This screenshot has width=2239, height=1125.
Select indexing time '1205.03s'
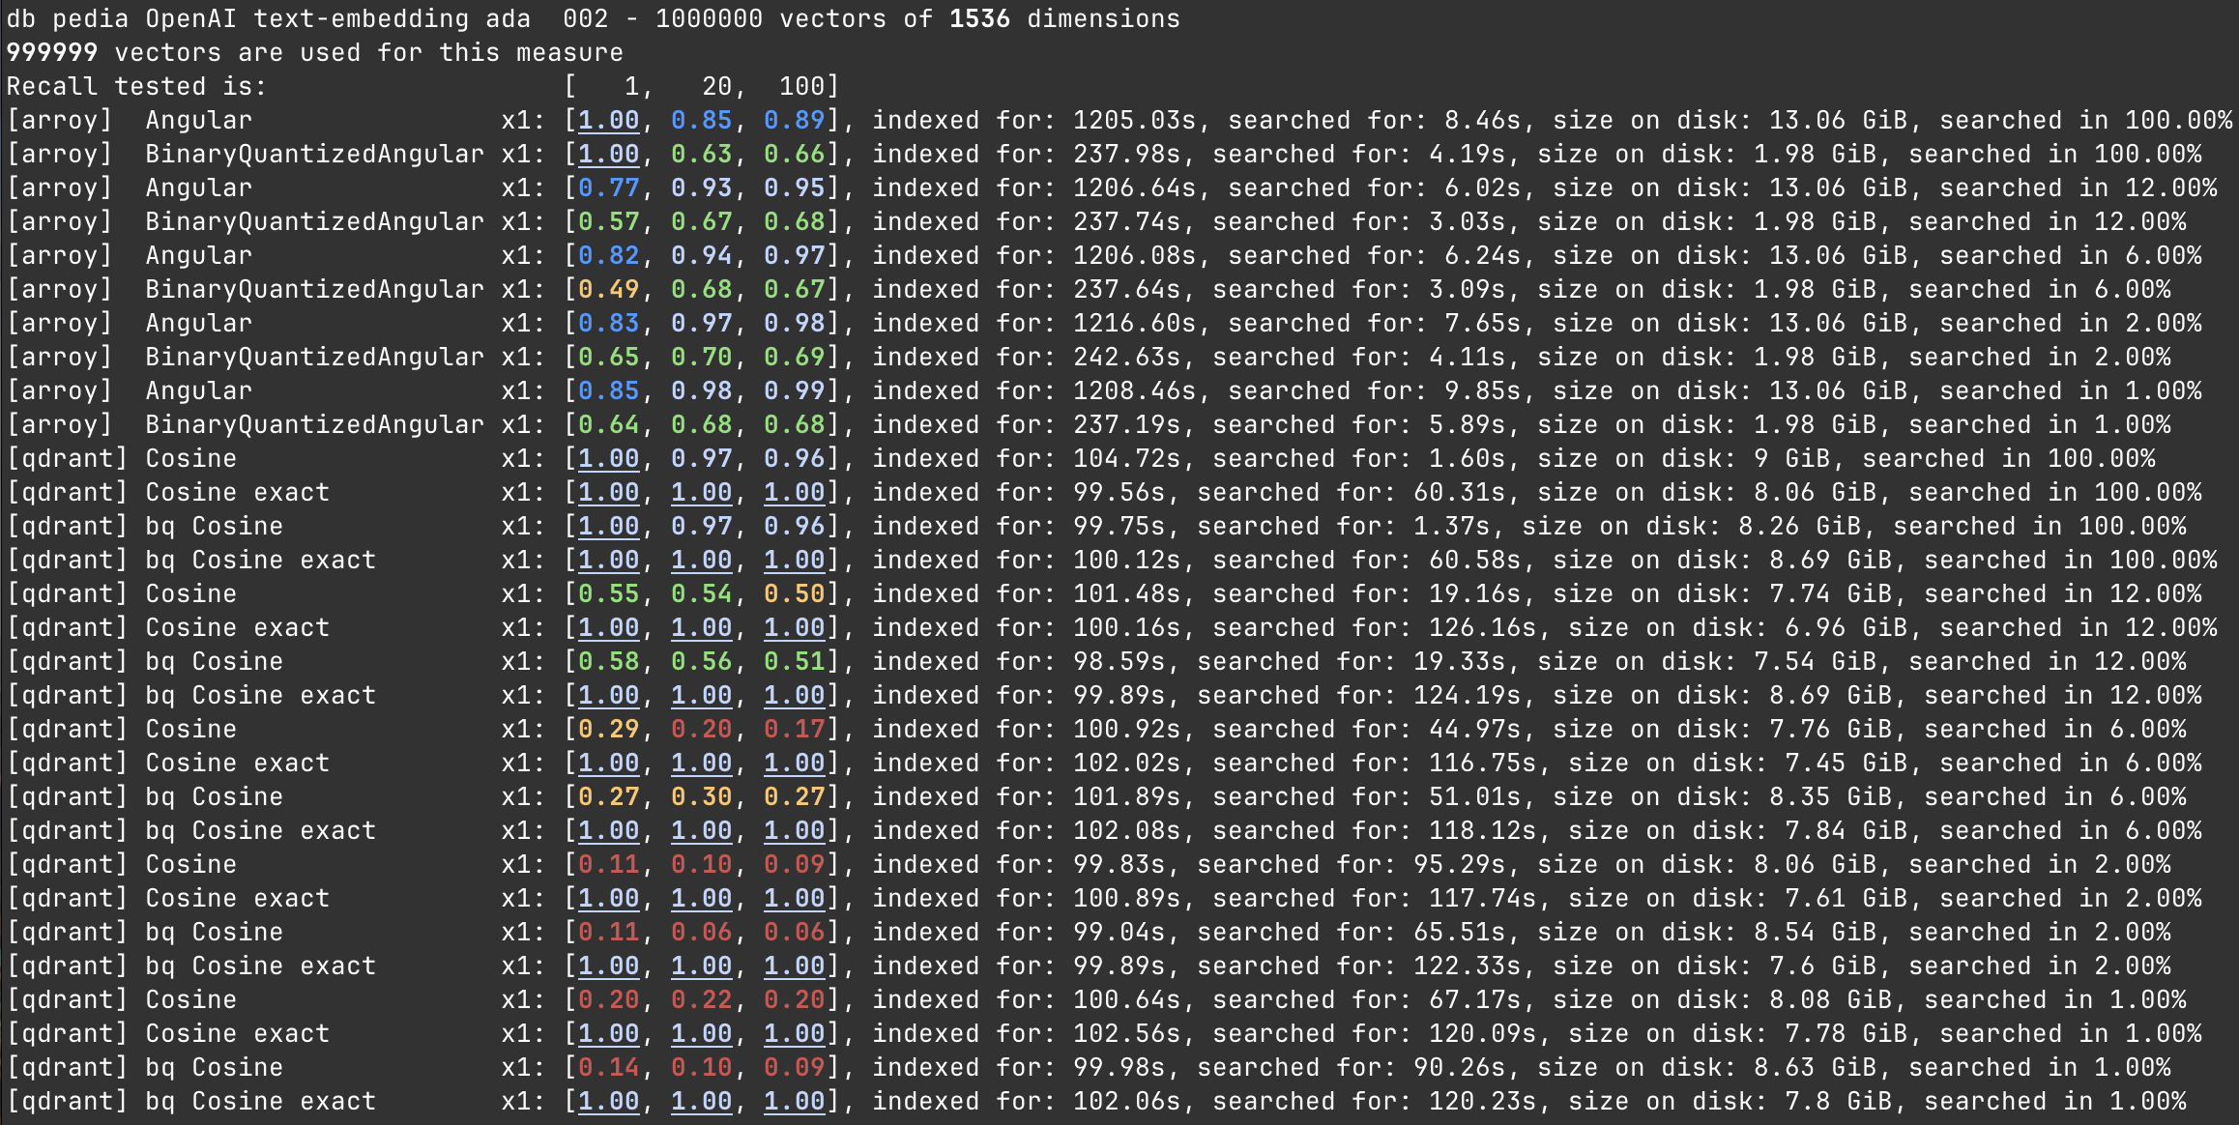pyautogui.click(x=1135, y=120)
